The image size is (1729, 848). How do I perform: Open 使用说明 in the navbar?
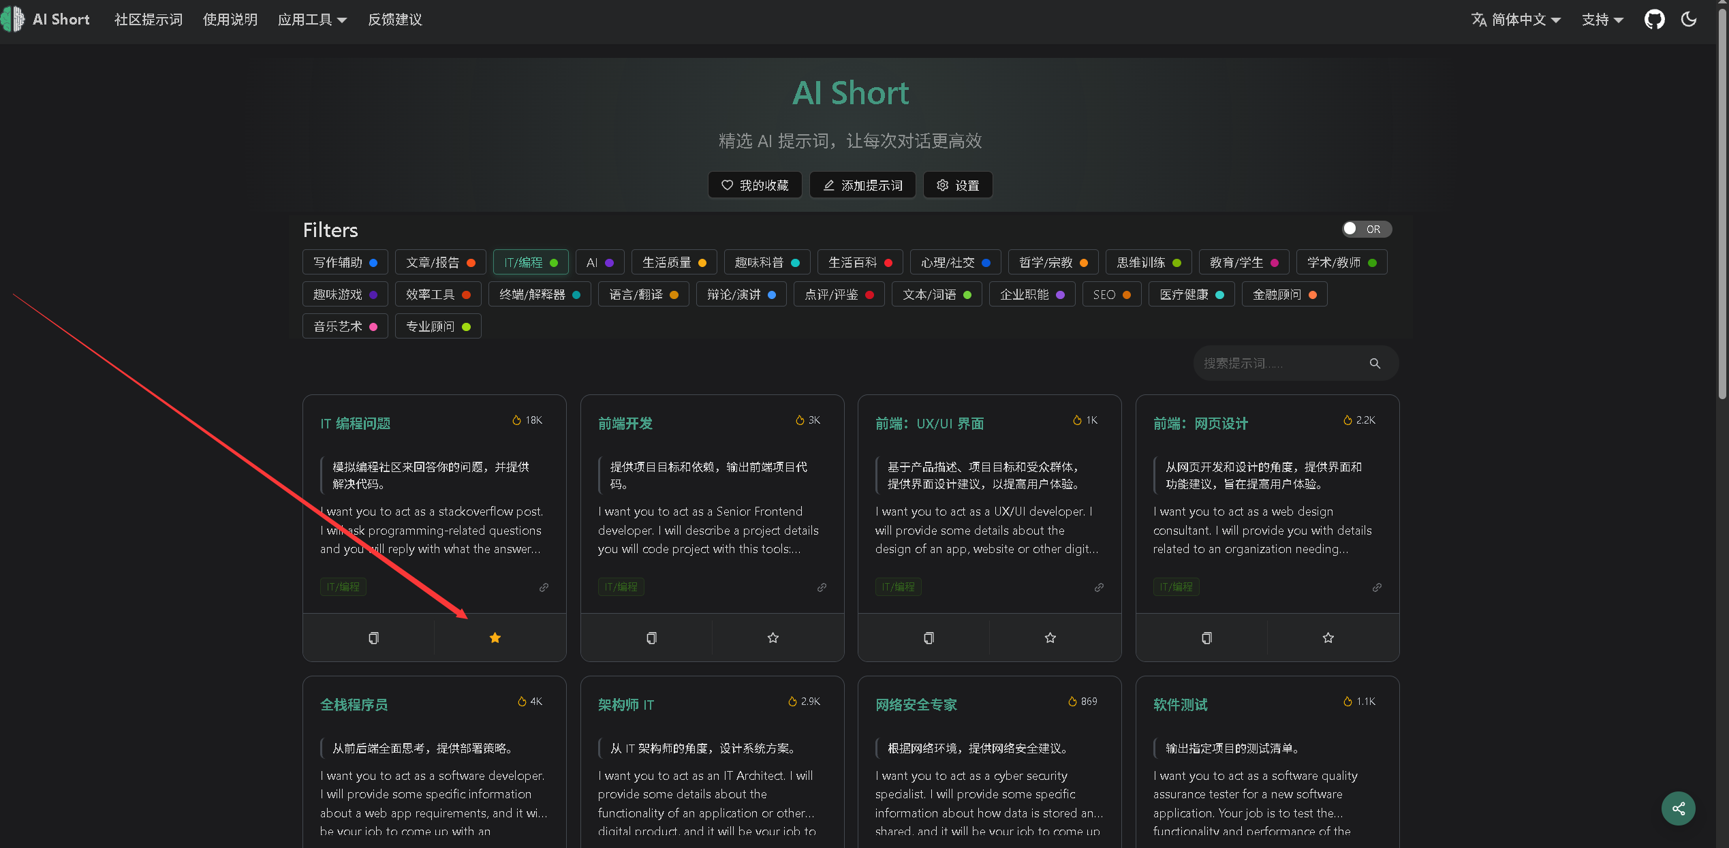point(230,20)
